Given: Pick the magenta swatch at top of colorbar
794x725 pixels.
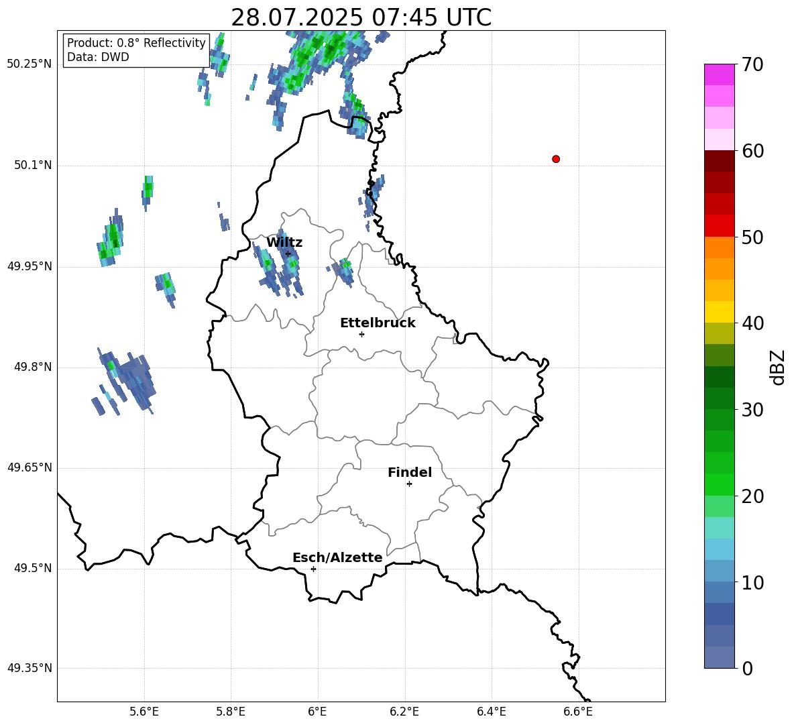Looking at the screenshot, I should pyautogui.click(x=719, y=75).
